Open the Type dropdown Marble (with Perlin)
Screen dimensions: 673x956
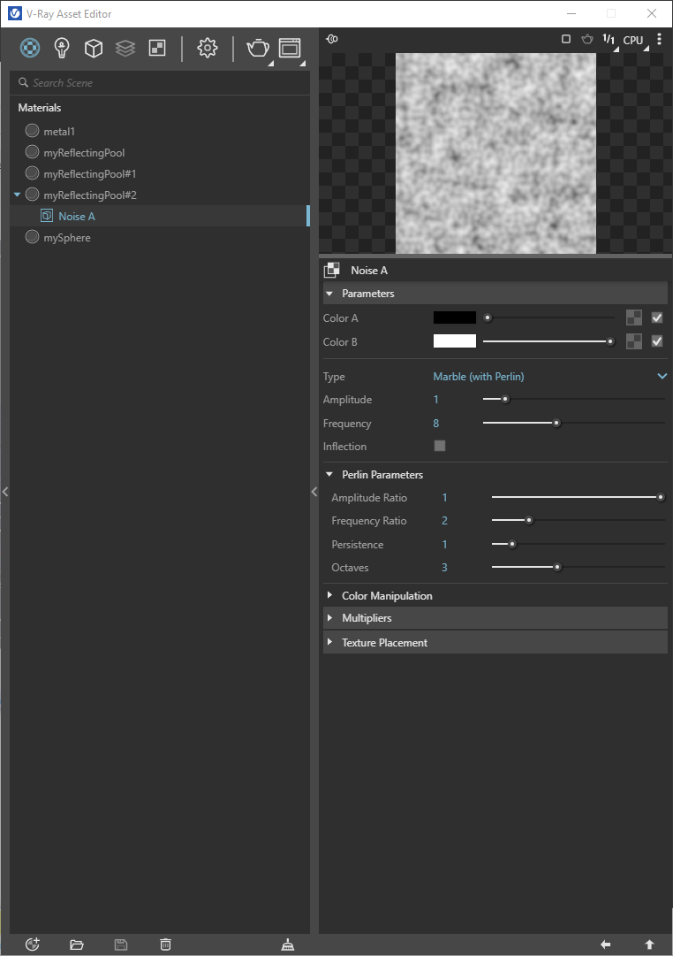pos(550,376)
